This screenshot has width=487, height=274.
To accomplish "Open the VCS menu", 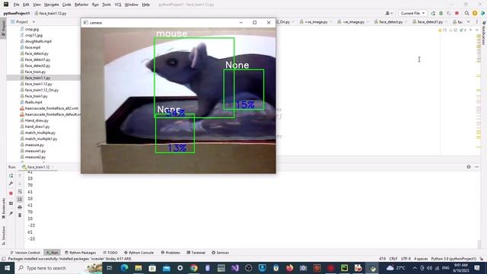I will (x=118, y=5).
